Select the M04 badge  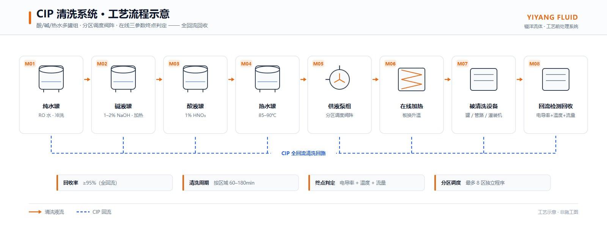(x=246, y=64)
